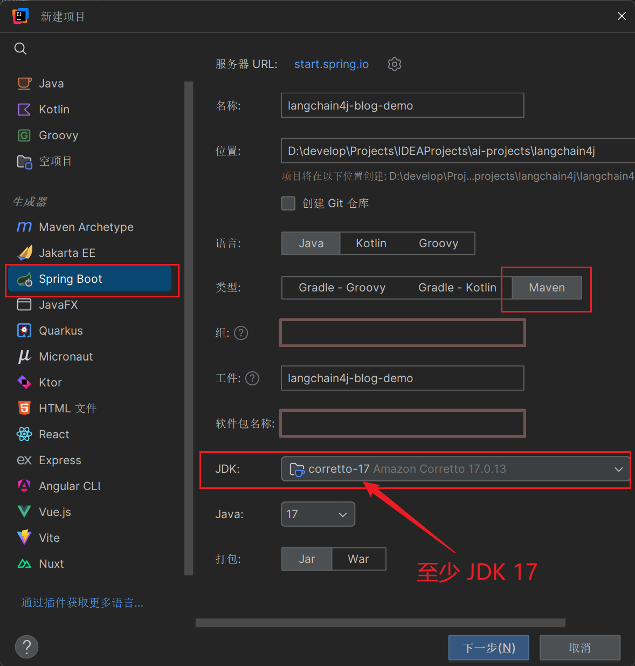Click the 下一步(N) button

click(489, 647)
